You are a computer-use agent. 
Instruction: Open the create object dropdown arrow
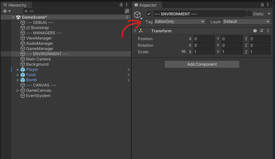coord(9,11)
